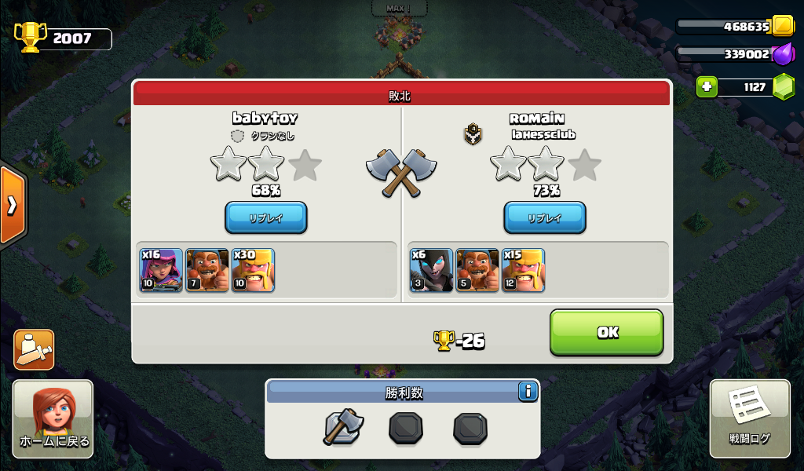Viewport: 804px width, 471px height.
Task: Select babytoy's x16 Sneaky Archer troop icon
Action: [161, 270]
